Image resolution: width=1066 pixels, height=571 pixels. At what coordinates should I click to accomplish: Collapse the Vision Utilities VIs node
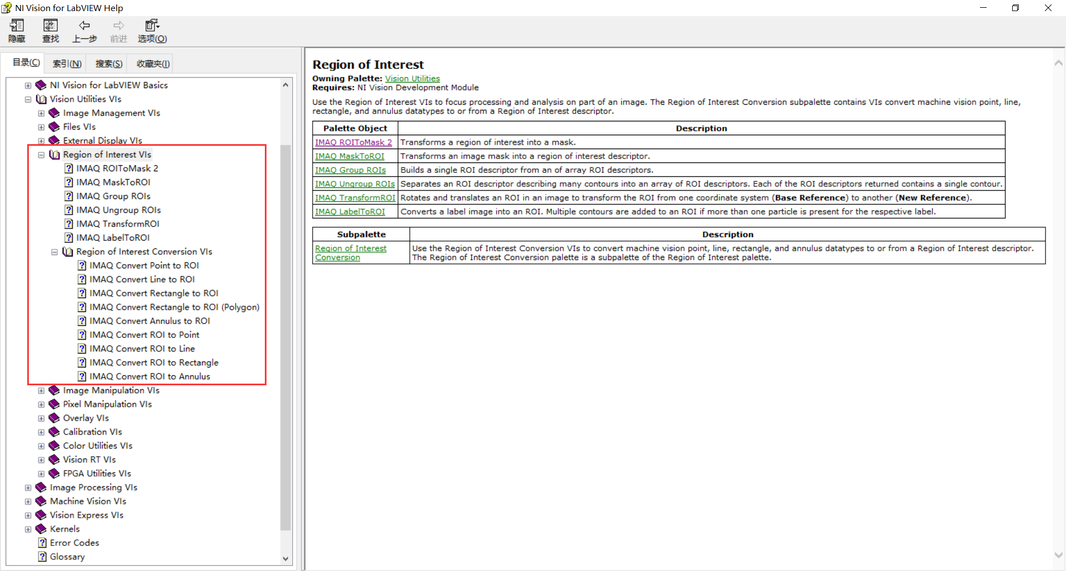click(x=28, y=99)
